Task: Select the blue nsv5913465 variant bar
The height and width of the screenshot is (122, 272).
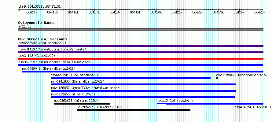Action: coord(143,97)
